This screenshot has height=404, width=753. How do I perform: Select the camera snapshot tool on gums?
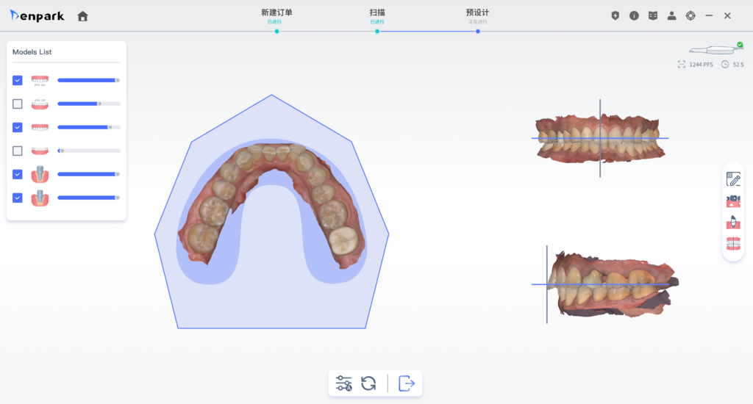pos(733,201)
